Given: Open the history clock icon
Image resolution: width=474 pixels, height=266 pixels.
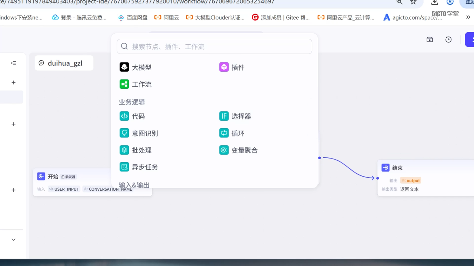Looking at the screenshot, I should 448,40.
